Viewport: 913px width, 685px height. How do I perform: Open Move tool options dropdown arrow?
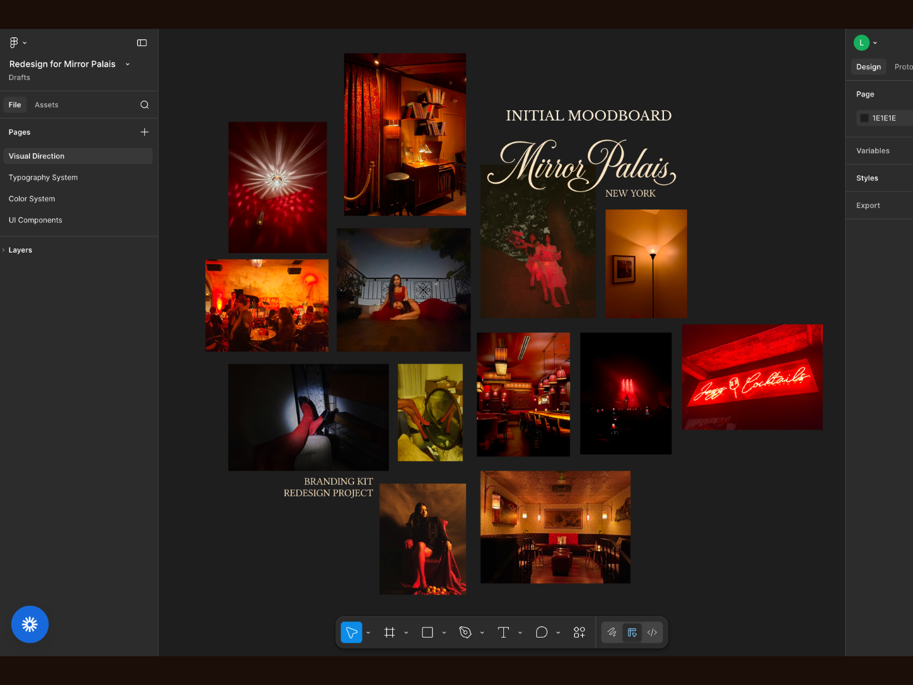pyautogui.click(x=368, y=633)
